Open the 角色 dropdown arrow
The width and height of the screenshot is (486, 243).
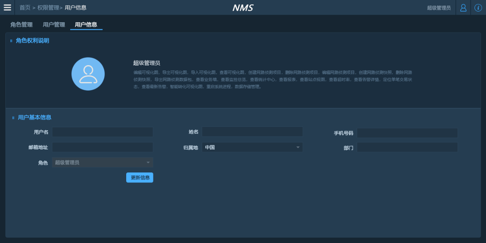pos(148,163)
